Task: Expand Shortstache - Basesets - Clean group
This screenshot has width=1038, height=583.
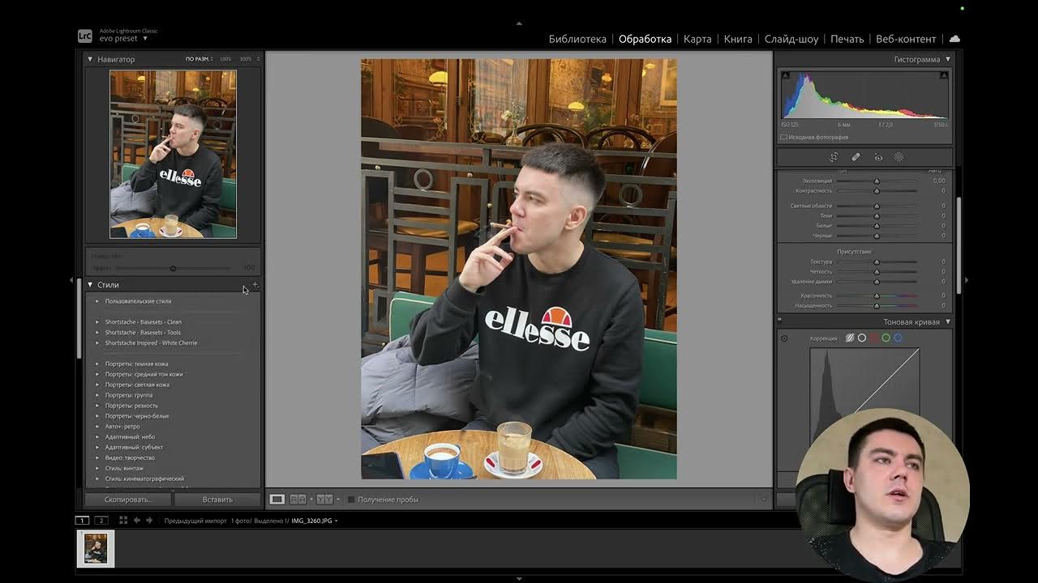Action: pyautogui.click(x=97, y=322)
